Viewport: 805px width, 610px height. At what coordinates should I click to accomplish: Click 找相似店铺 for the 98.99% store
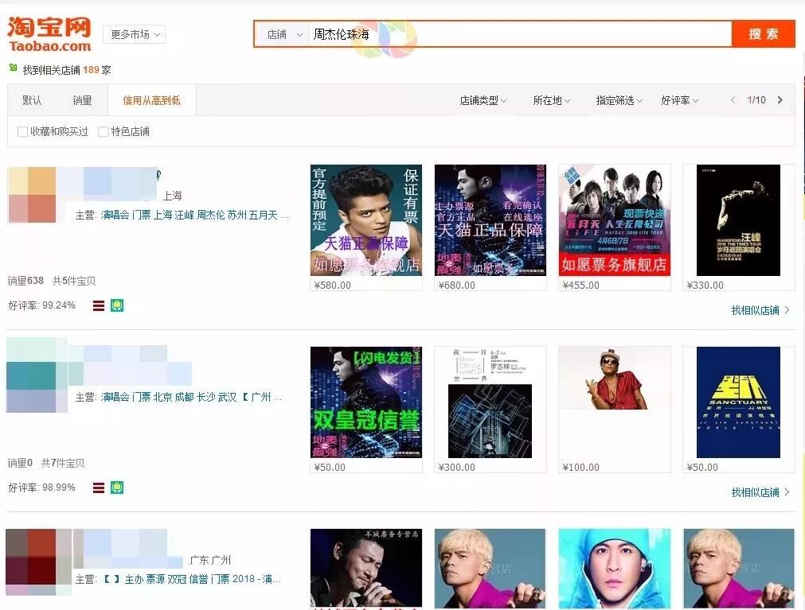[760, 492]
